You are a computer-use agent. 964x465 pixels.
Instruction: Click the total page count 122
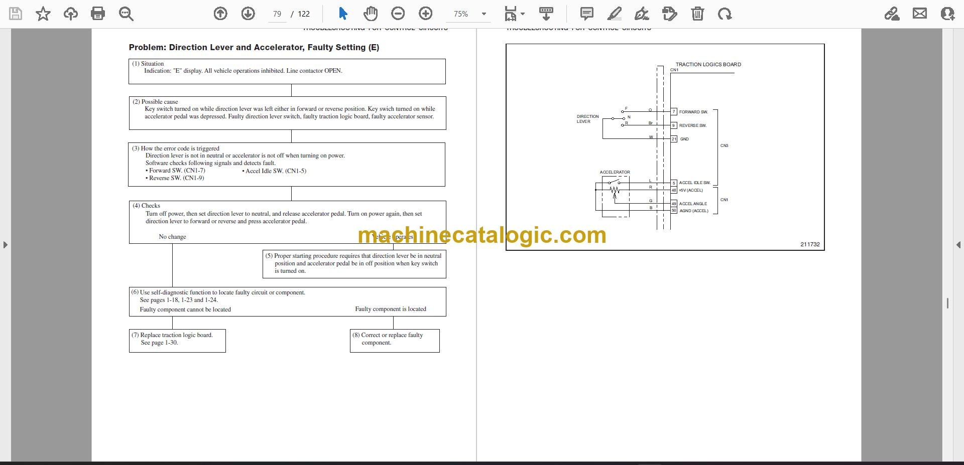(x=304, y=14)
